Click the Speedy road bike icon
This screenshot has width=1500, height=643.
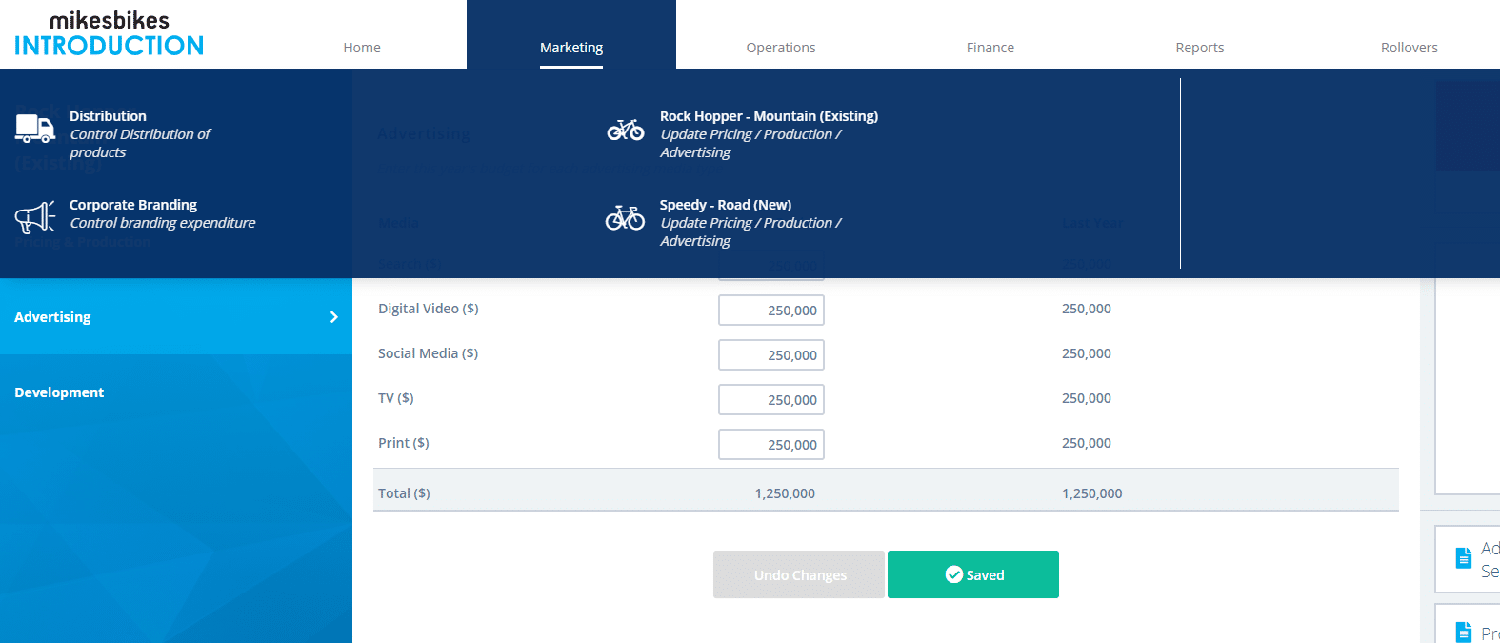click(626, 218)
